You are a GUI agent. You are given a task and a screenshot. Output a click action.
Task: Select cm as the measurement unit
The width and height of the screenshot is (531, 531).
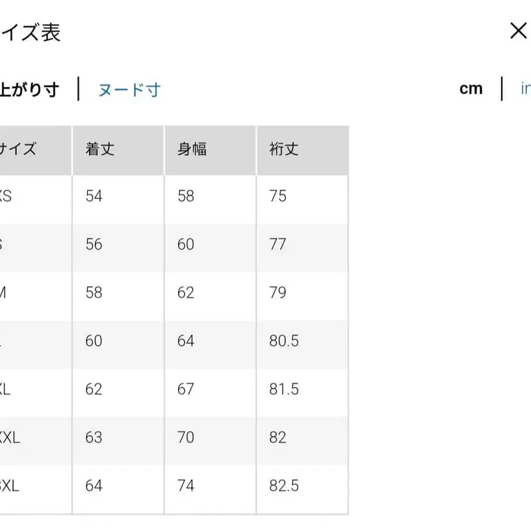[x=471, y=88]
